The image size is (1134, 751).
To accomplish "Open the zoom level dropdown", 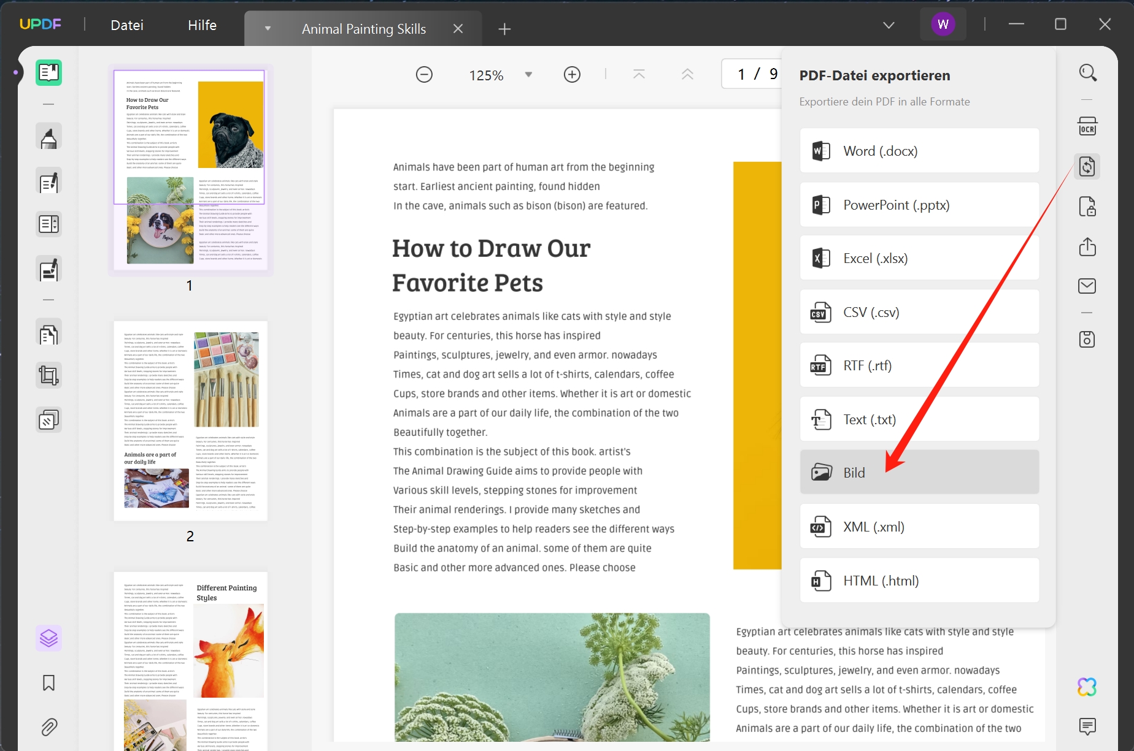I will pos(528,74).
